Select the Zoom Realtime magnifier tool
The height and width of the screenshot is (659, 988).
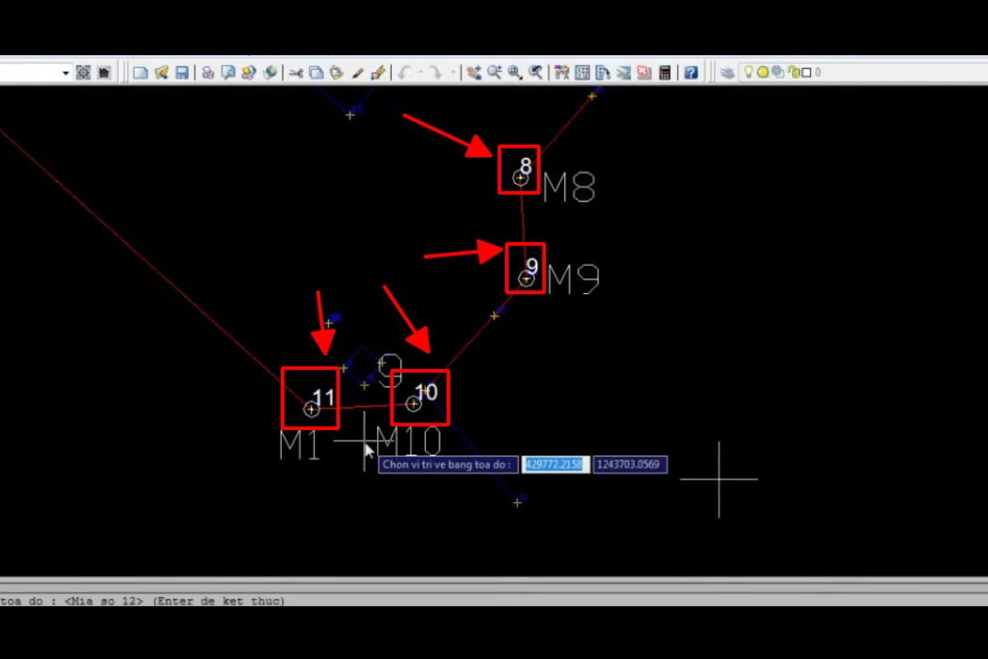pos(494,72)
